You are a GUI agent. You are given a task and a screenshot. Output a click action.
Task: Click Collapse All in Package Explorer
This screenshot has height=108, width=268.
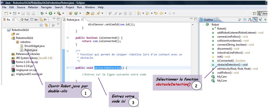click(x=41, y=25)
